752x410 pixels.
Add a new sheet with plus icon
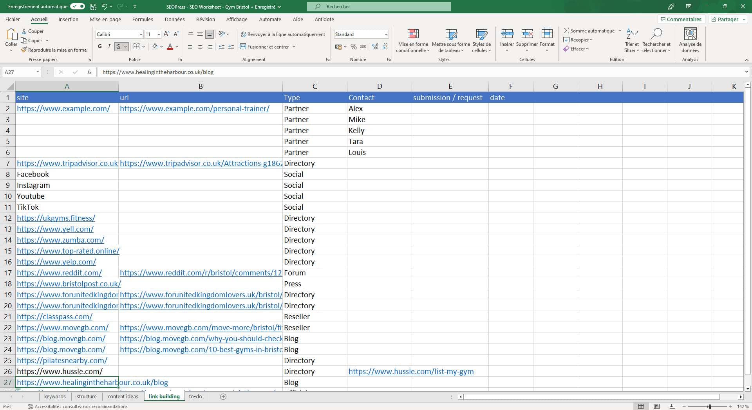pos(223,397)
